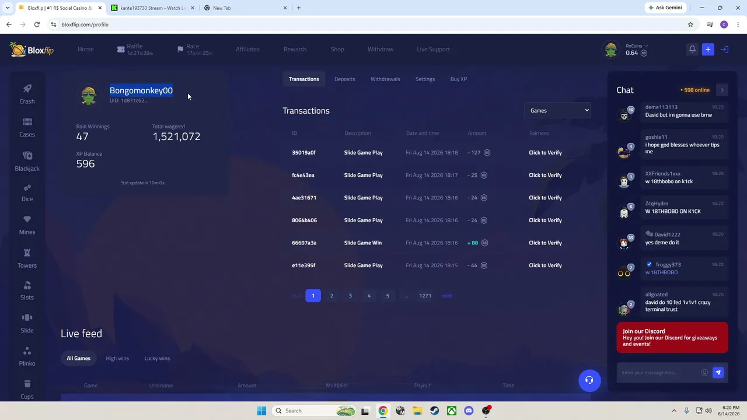Show Lucky wins in Live feed
This screenshot has height=420, width=747.
click(157, 358)
